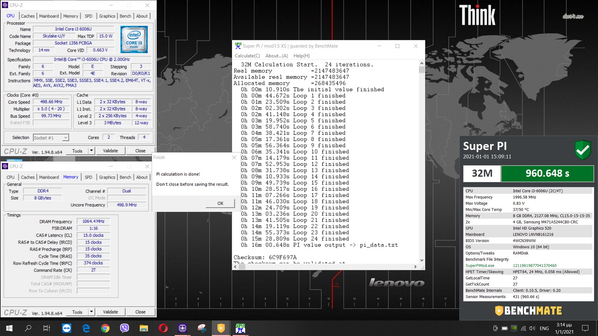
Task: Click Close button in top CPU-Z
Action: click(140, 151)
